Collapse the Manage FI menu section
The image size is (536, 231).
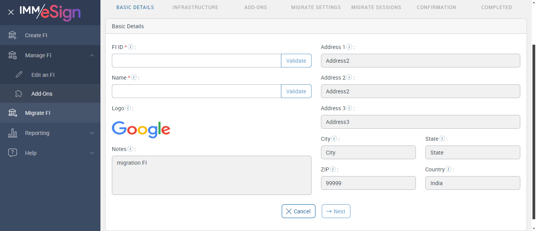point(92,55)
